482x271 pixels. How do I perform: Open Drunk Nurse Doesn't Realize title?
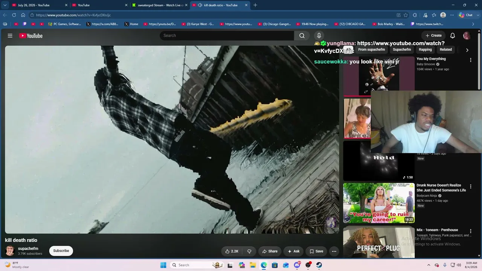[x=441, y=188]
